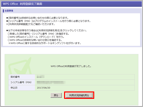The height and width of the screenshot is (107, 143).
Task: Click the 利用登録が完了しました message
Action: pyautogui.click(x=71, y=66)
